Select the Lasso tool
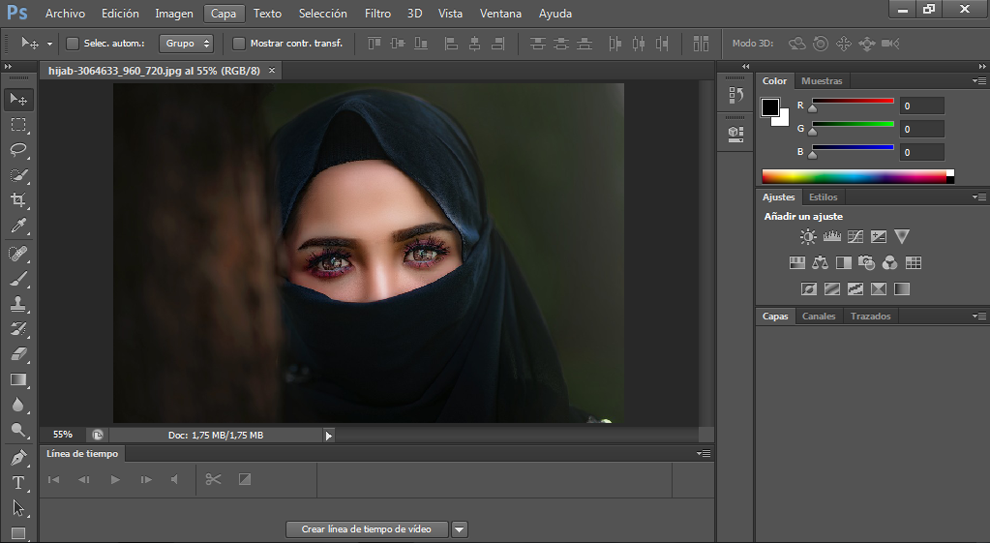The height and width of the screenshot is (543, 990). [x=18, y=150]
